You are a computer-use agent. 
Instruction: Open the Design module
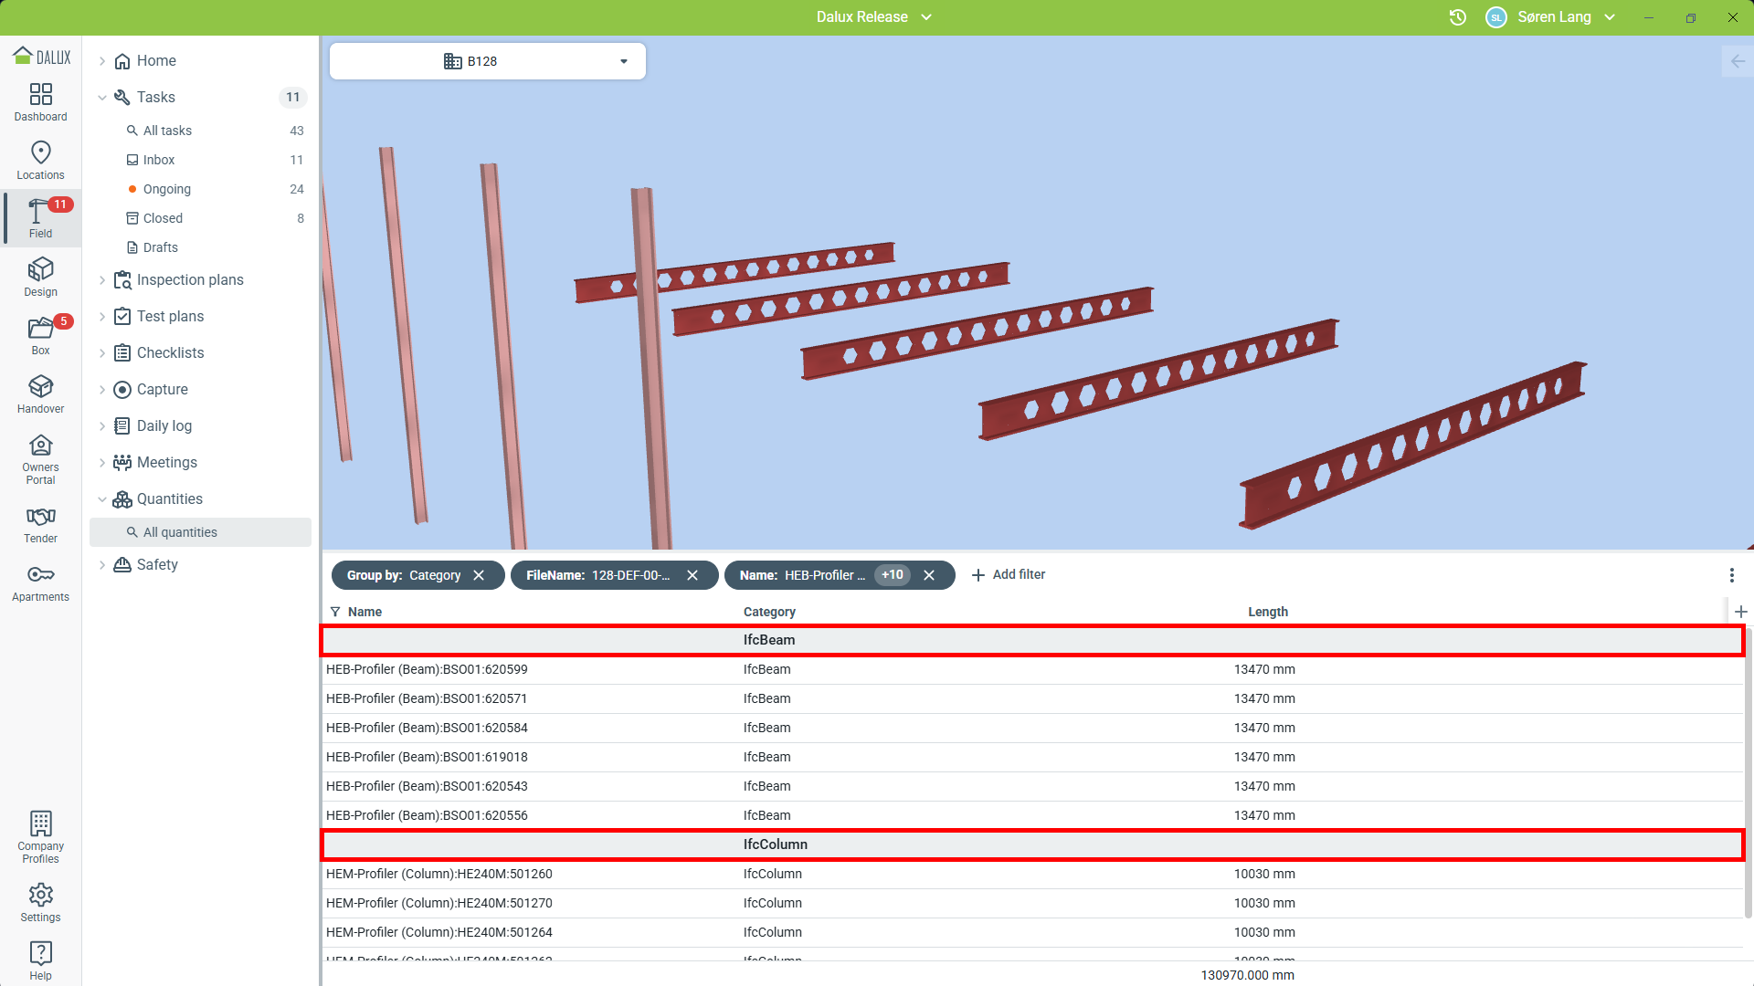tap(40, 278)
